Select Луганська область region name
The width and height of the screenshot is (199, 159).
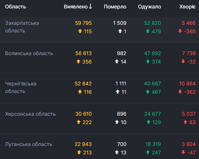(29, 144)
